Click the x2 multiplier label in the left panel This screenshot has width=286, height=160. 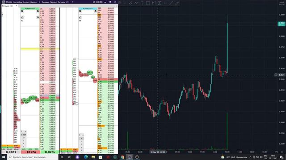[22, 21]
